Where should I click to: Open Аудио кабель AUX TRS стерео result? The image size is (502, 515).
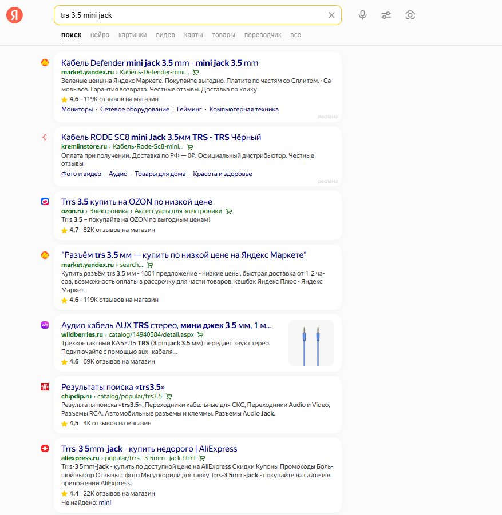tap(167, 325)
